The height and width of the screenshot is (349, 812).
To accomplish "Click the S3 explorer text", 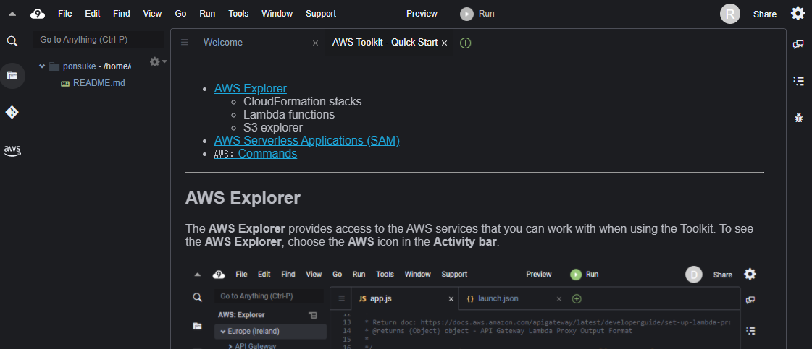I will click(x=273, y=127).
